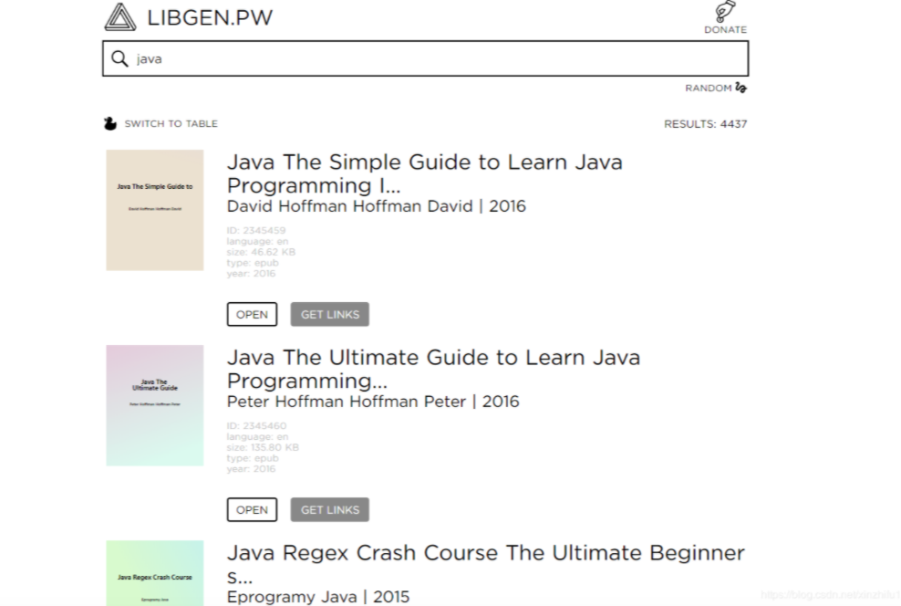Open the Java The Ultimate Guide cover thumbnail
901x606 pixels.
(x=154, y=405)
